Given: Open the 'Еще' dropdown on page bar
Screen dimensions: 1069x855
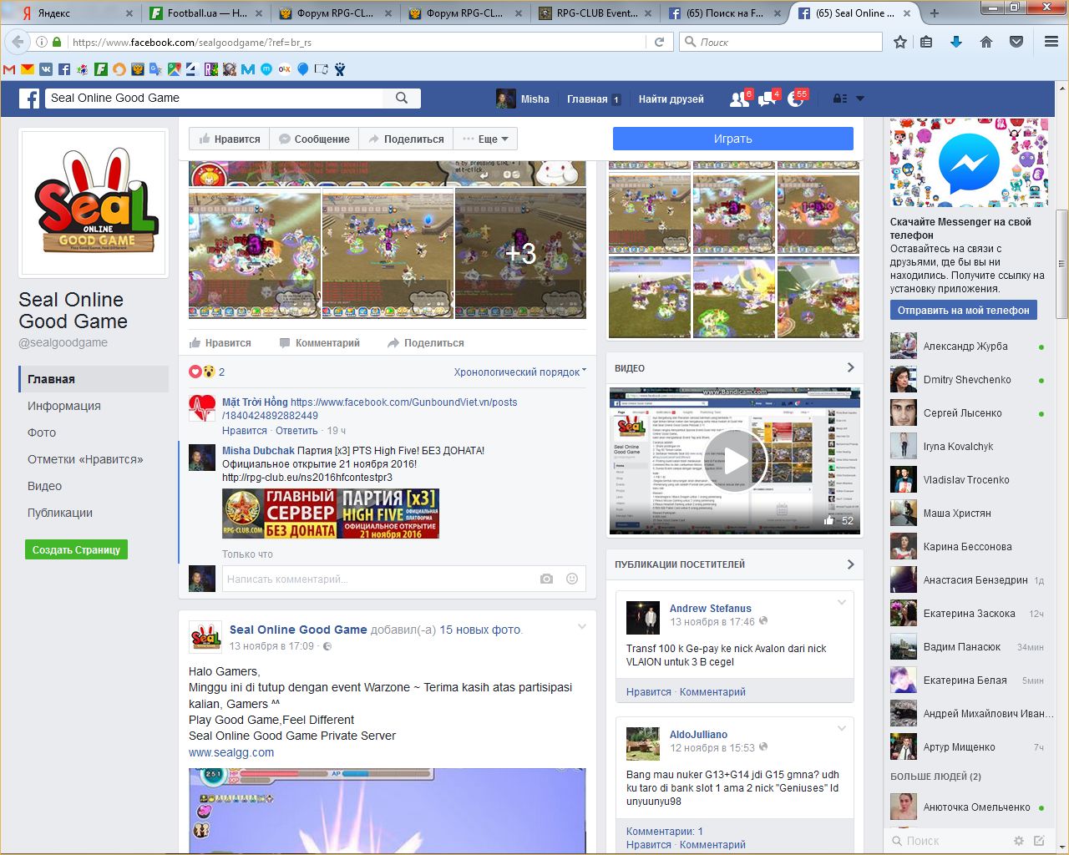Looking at the screenshot, I should [x=485, y=139].
